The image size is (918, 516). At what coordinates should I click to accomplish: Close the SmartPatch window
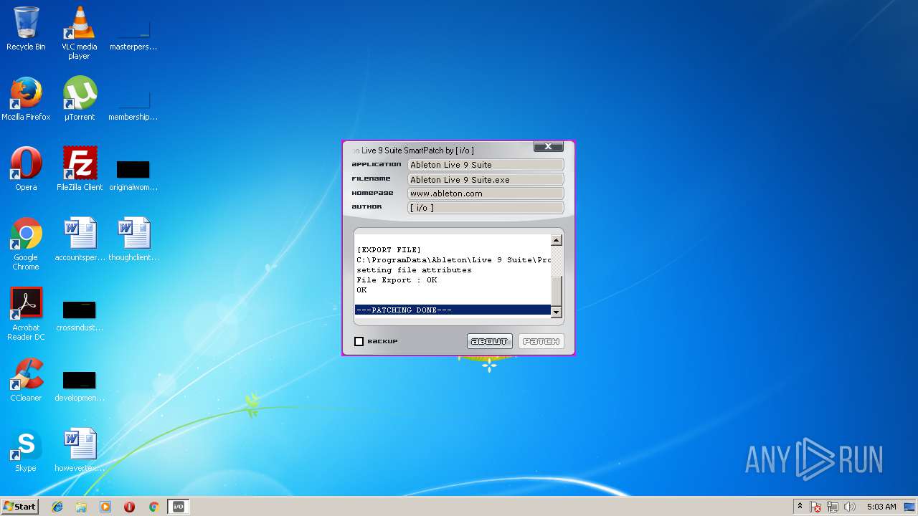pyautogui.click(x=548, y=146)
